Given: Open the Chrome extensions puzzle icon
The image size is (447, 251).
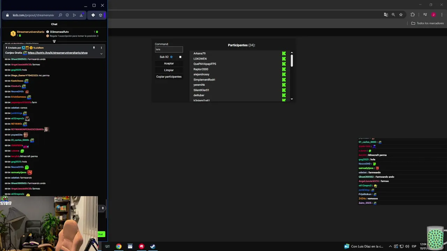Looking at the screenshot, I should pos(412,15).
